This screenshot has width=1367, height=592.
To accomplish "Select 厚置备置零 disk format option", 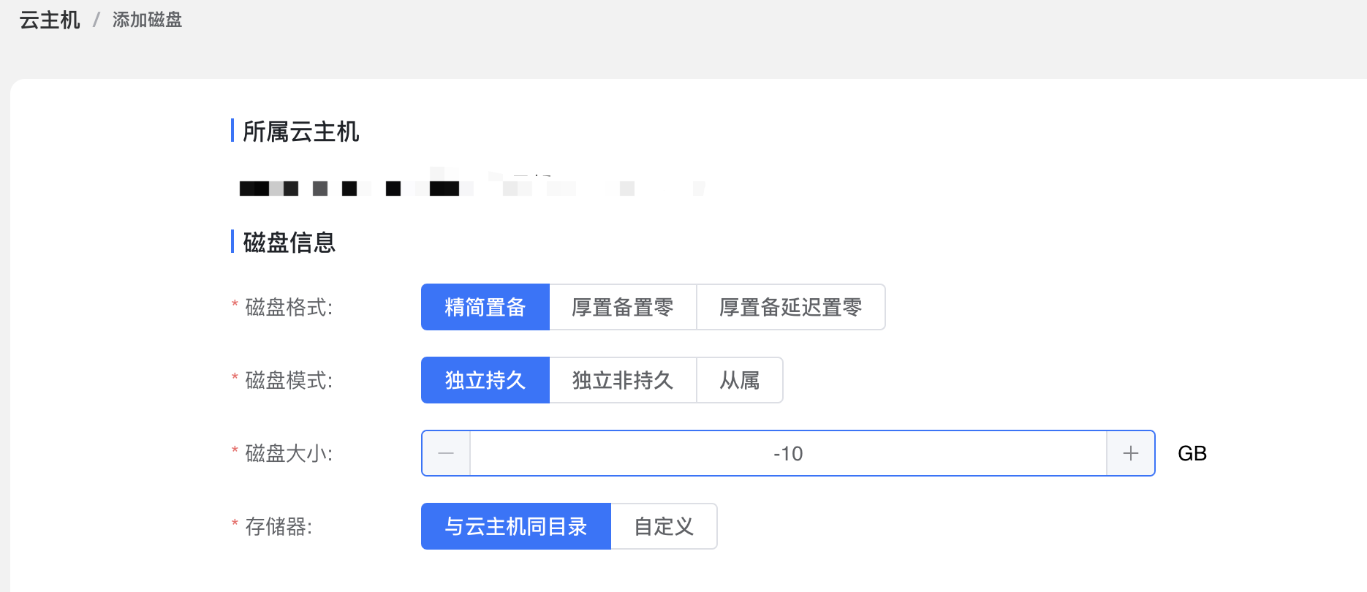I will [x=622, y=307].
